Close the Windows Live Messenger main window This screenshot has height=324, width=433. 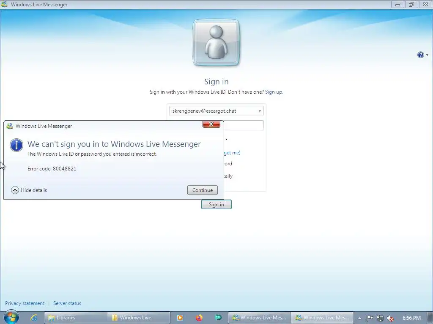425,4
